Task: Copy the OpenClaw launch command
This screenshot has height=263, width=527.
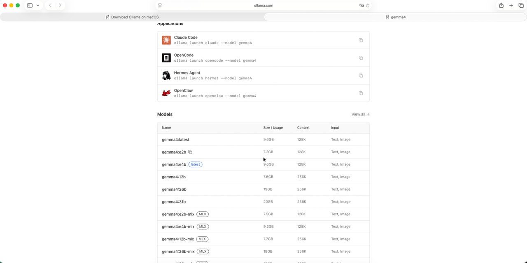Action: tap(361, 93)
